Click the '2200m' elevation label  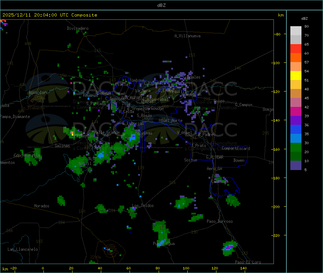pyautogui.click(x=95, y=257)
